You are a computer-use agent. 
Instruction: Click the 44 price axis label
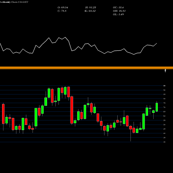pyautogui.click(x=164, y=133)
